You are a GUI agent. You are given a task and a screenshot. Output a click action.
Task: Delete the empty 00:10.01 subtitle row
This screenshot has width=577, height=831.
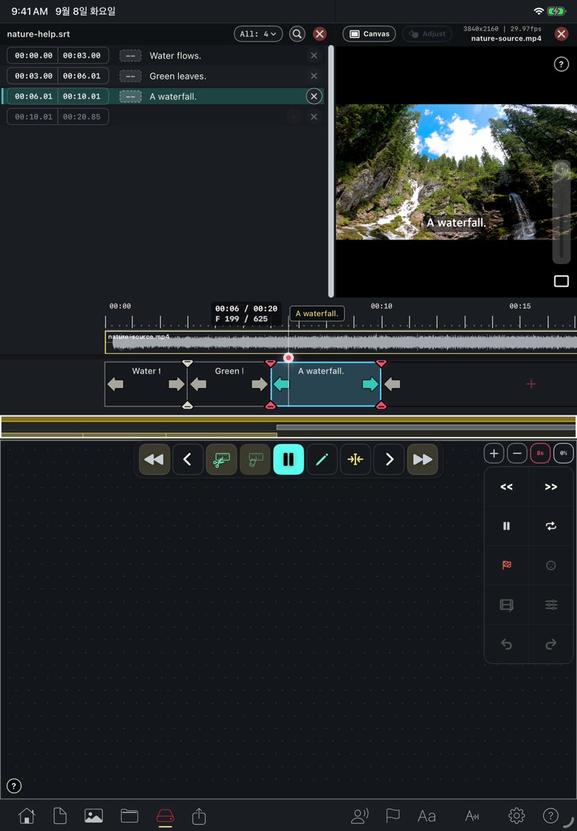tap(314, 117)
